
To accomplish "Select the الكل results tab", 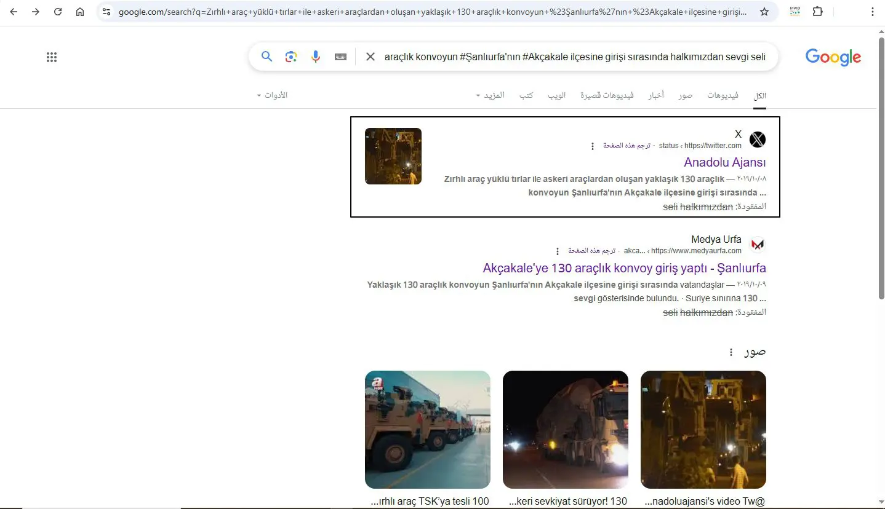I will (759, 96).
